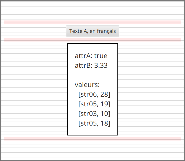Select the "attrB: 3.33" line
Image resolution: width=185 pixels, height=161 pixels.
[91, 65]
